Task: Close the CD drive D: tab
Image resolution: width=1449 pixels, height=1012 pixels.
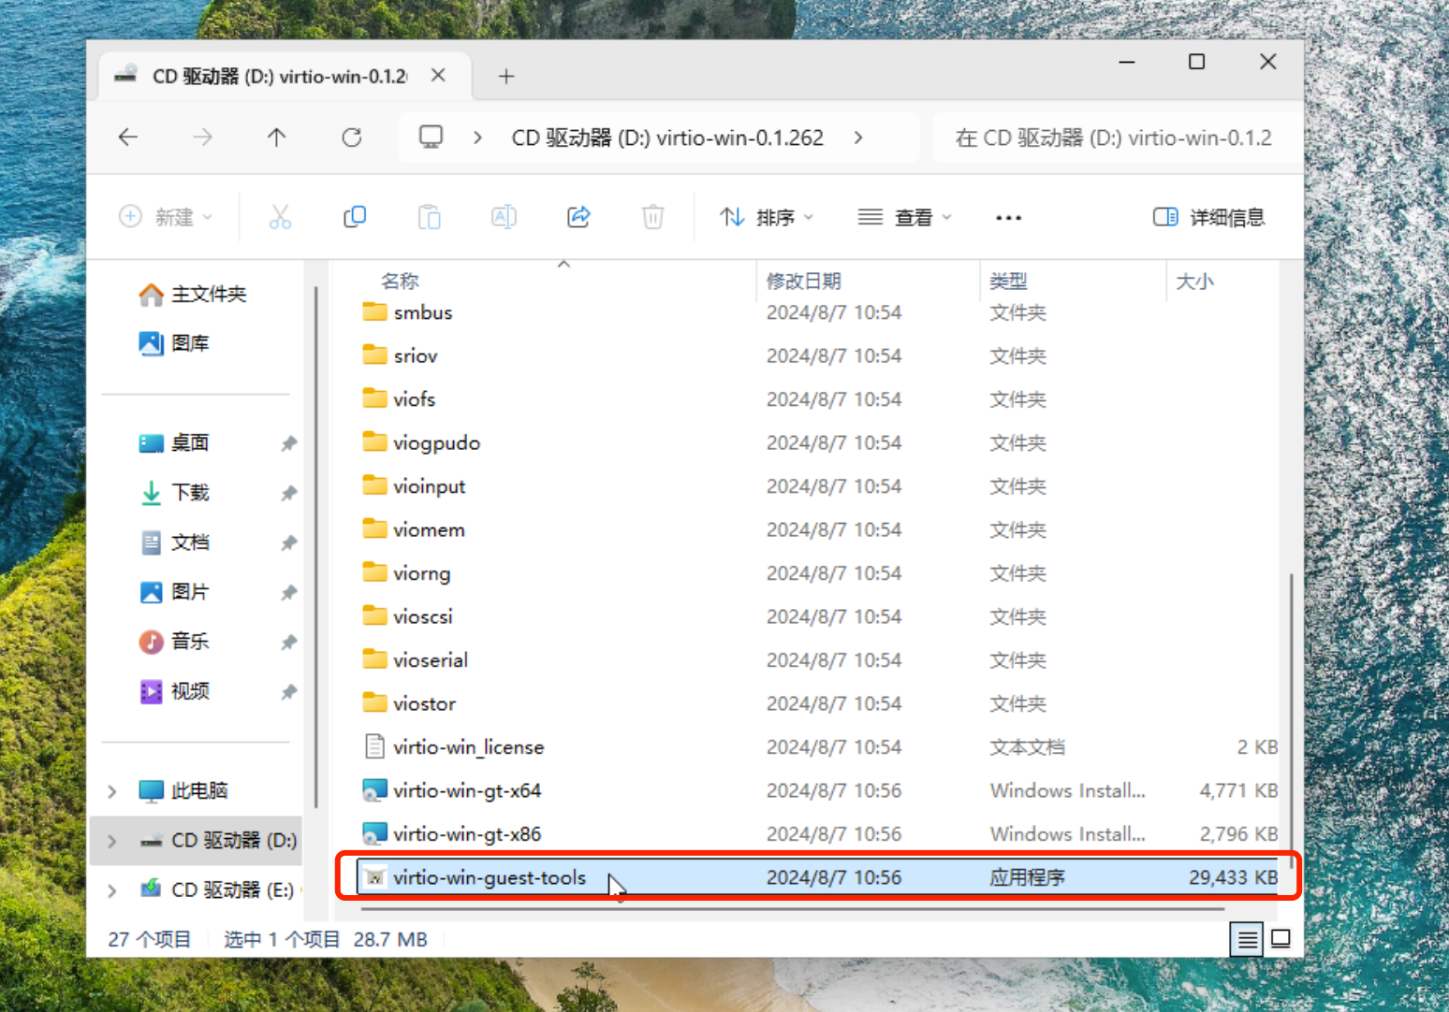Action: coord(438,75)
